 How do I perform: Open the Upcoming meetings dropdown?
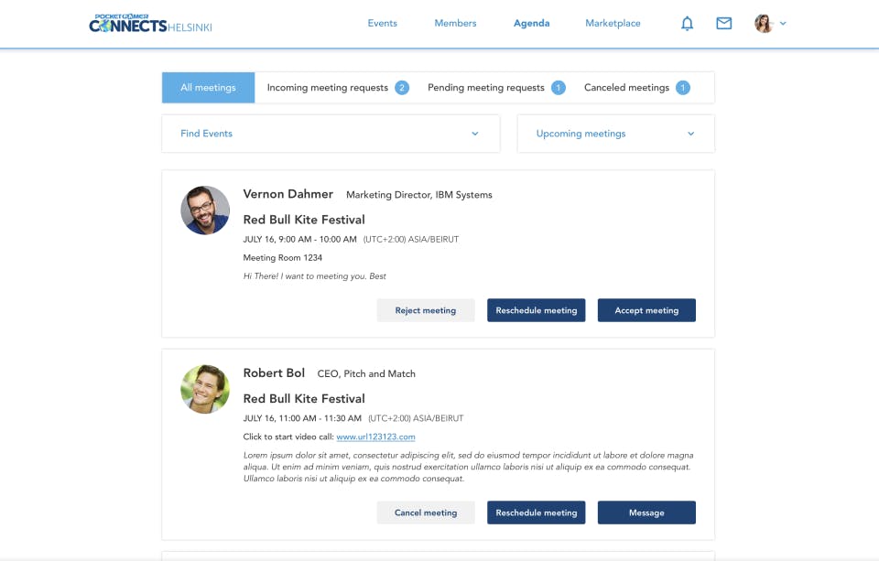[x=615, y=134]
